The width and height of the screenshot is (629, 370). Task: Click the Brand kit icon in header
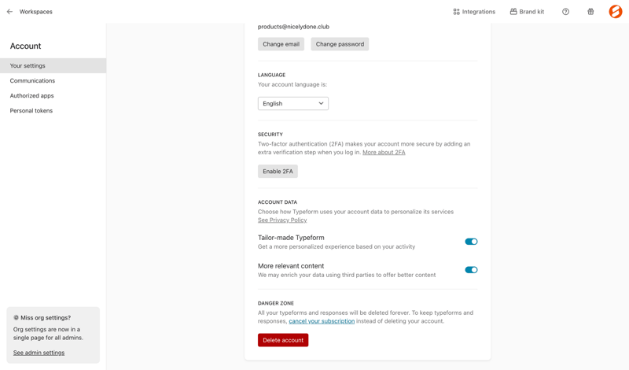tap(513, 12)
